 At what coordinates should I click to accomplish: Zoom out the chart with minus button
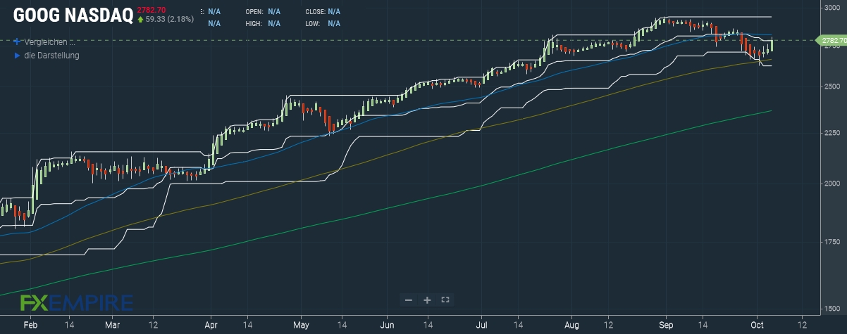point(409,300)
